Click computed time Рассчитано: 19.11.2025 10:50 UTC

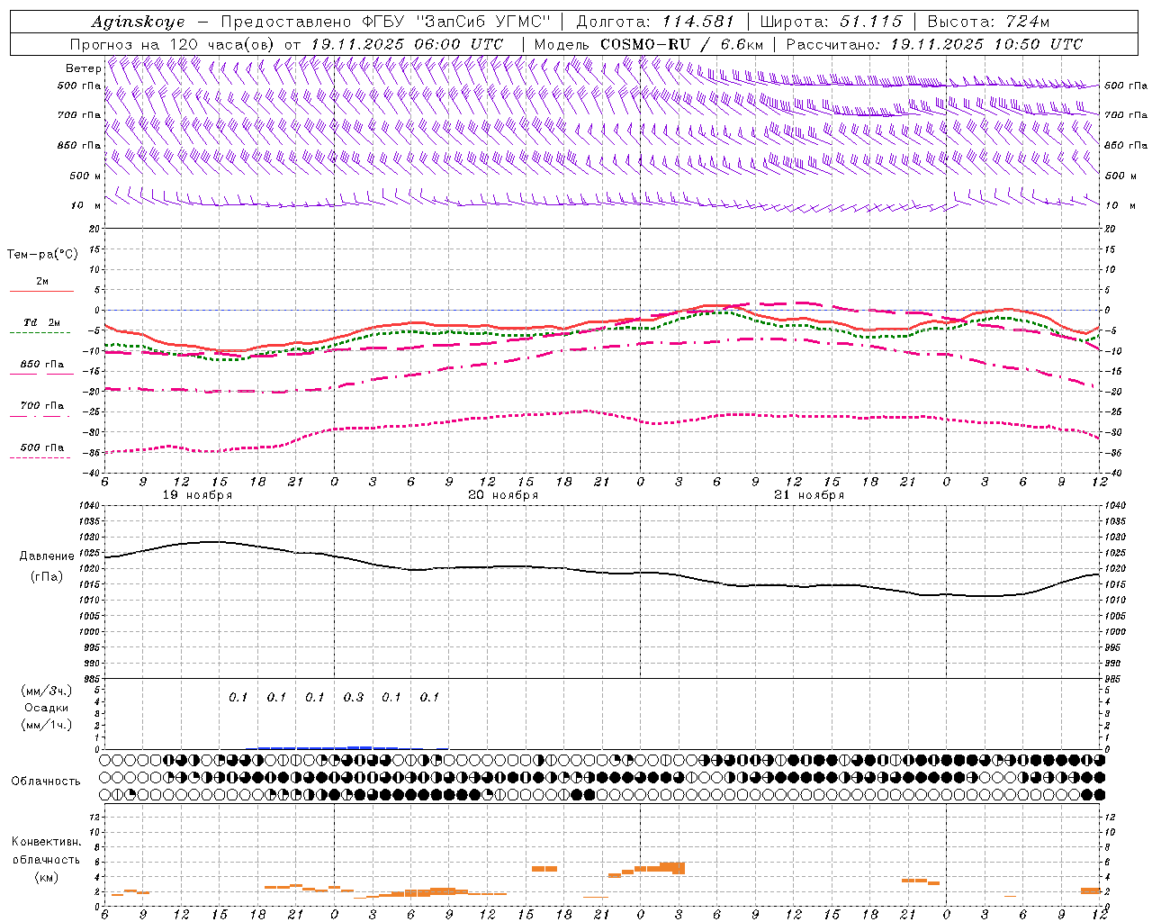(x=934, y=44)
